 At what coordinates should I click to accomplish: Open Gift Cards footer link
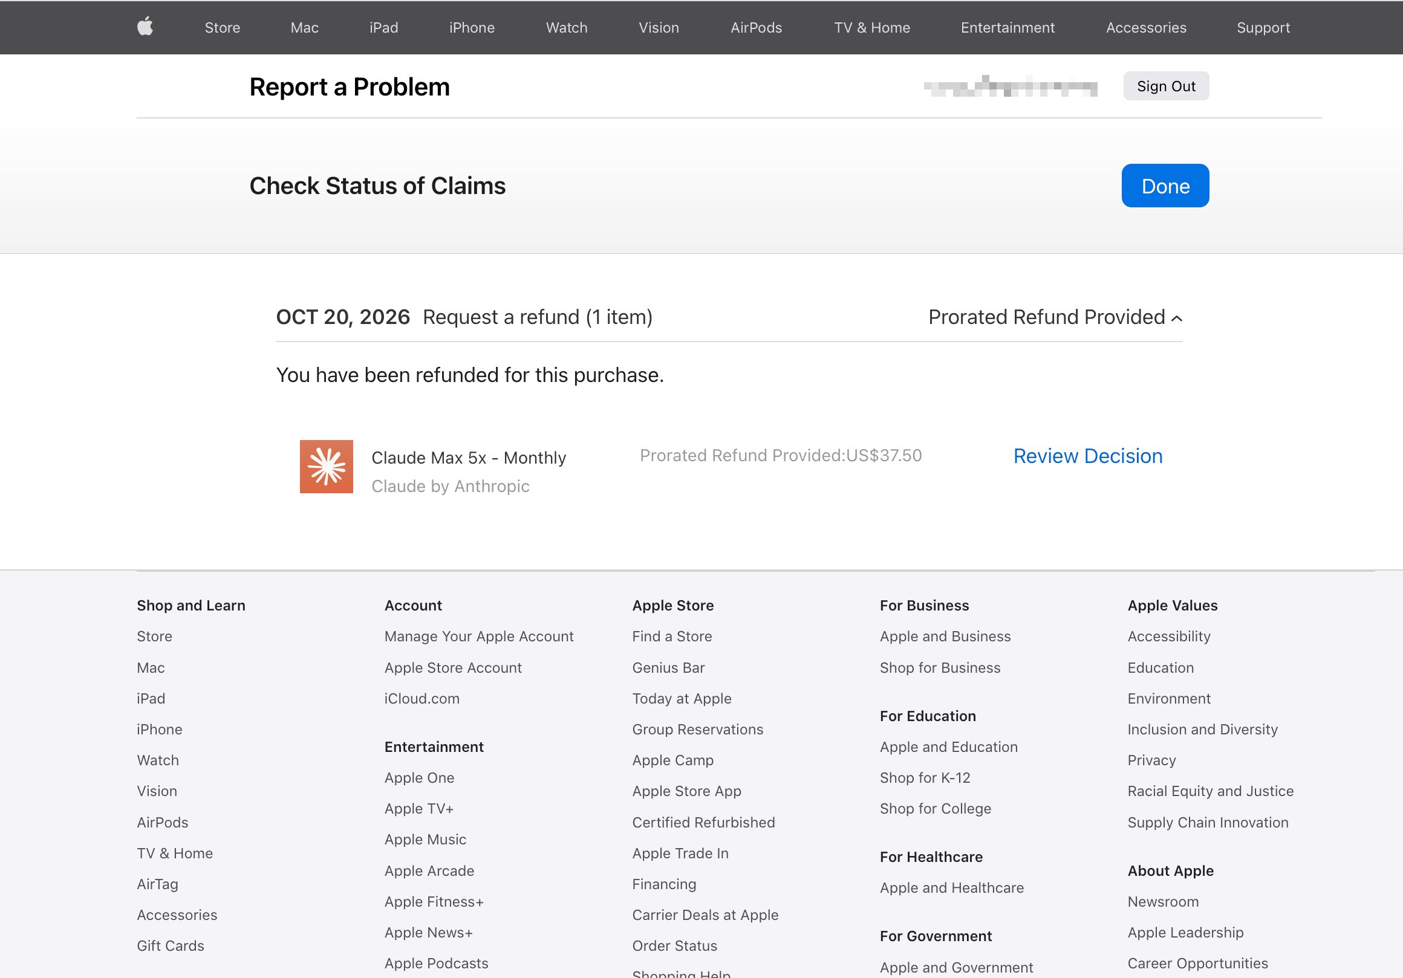point(171,945)
